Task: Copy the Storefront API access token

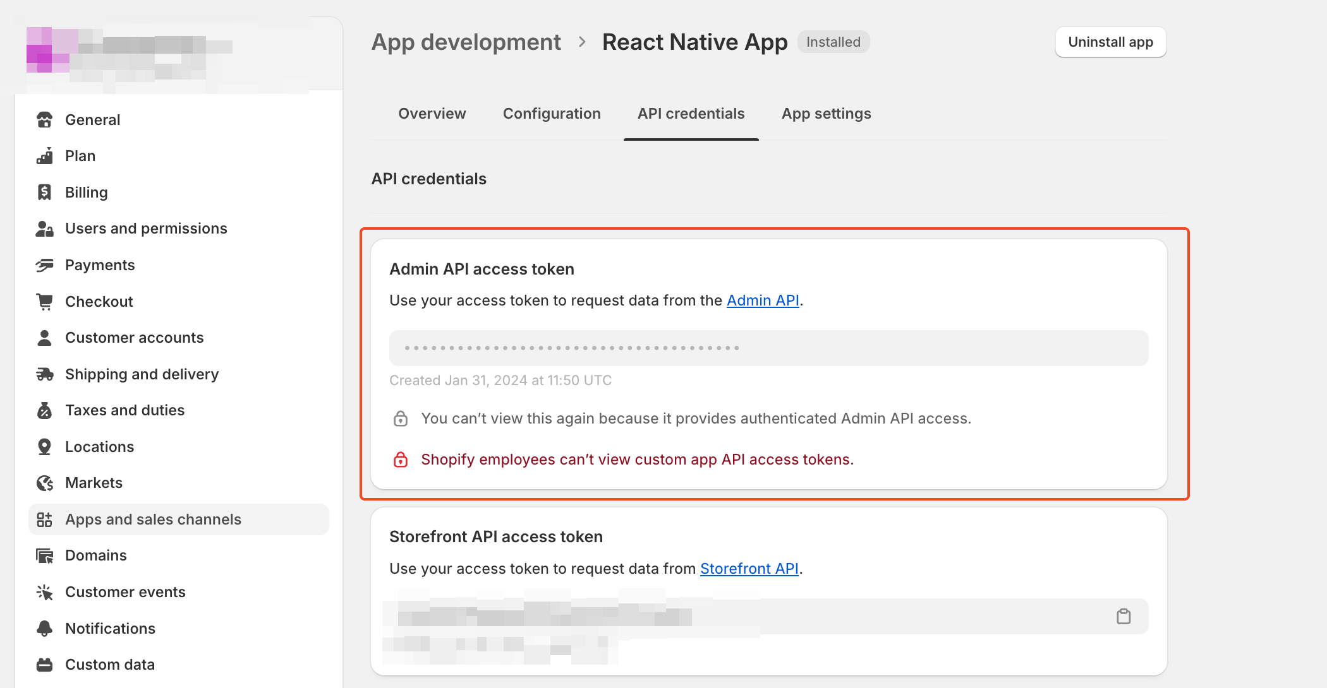Action: (x=1124, y=615)
